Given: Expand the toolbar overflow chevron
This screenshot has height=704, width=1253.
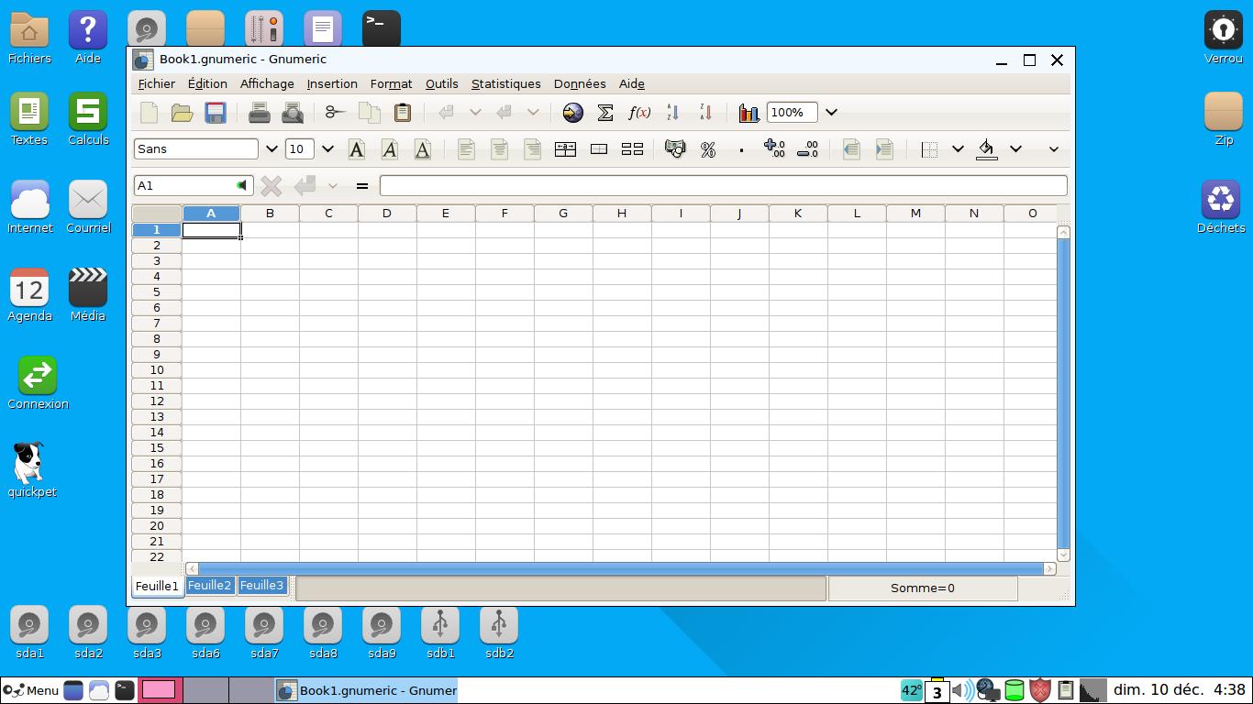Looking at the screenshot, I should [1053, 148].
